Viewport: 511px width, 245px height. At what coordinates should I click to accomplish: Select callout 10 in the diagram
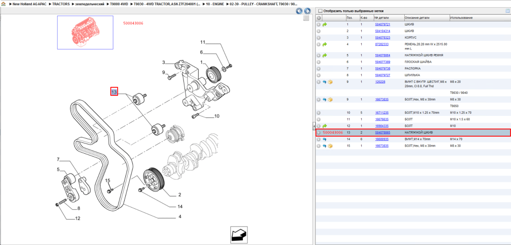(217, 116)
